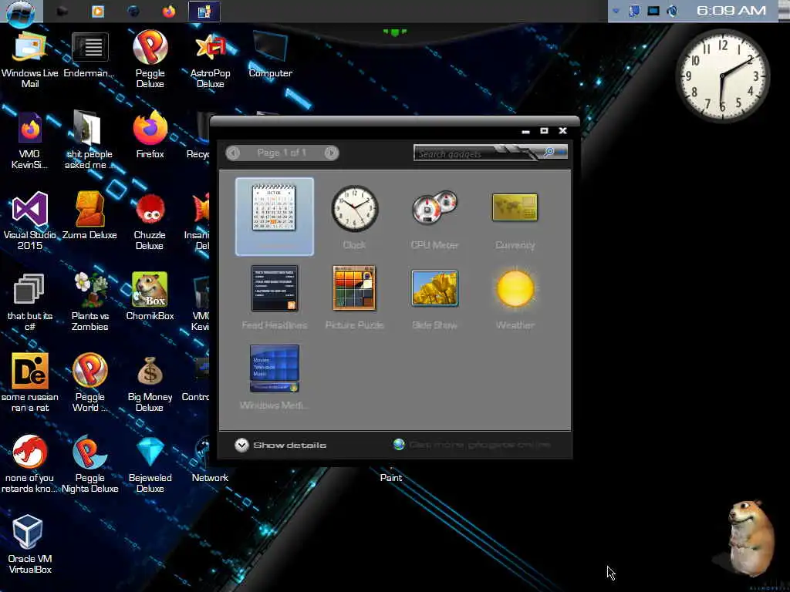Open Enderman desktop shortcut

coord(89,55)
